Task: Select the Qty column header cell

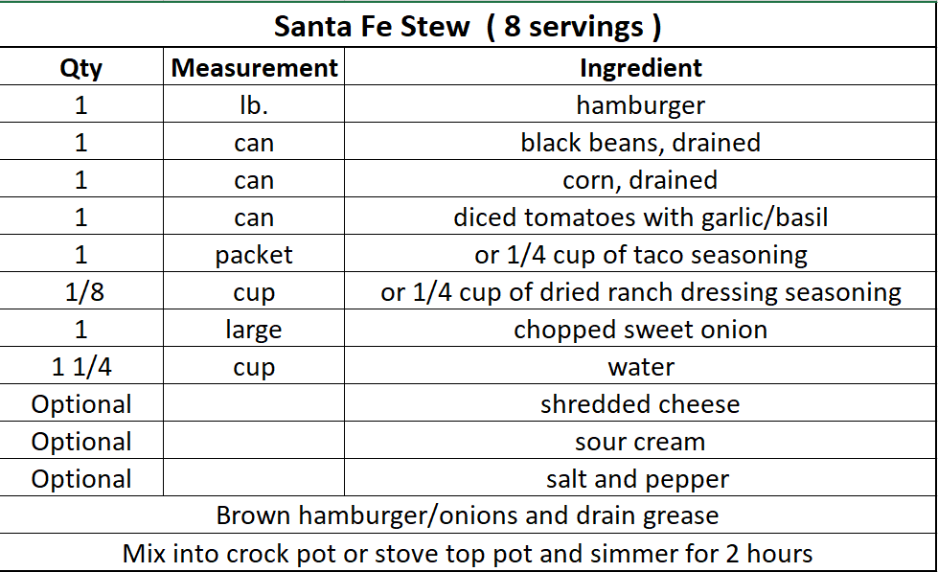Action: coord(80,68)
